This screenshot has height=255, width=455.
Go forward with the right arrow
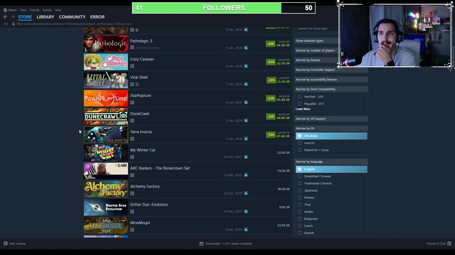tap(13, 17)
